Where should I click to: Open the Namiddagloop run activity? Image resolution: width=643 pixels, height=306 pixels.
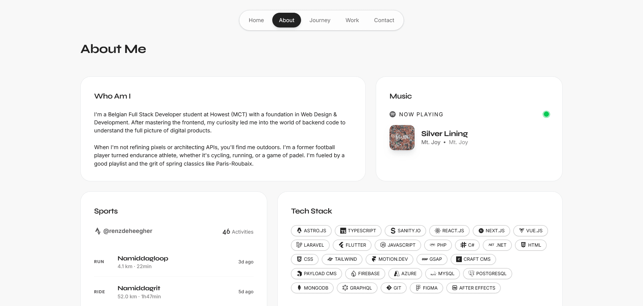[x=143, y=258]
